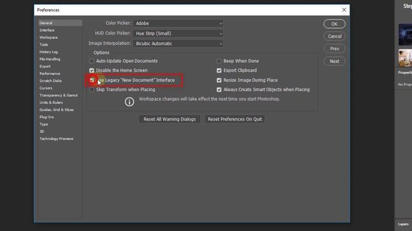412x231 pixels.
Task: Open the Color Picker dropdown
Action: 178,23
